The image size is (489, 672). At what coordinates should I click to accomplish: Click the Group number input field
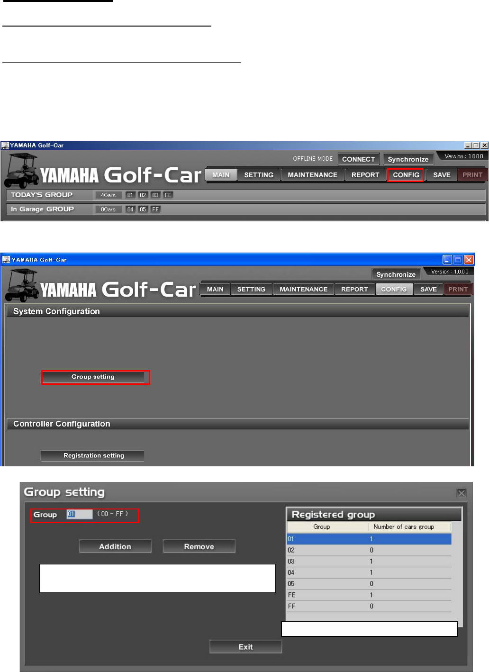pos(80,514)
